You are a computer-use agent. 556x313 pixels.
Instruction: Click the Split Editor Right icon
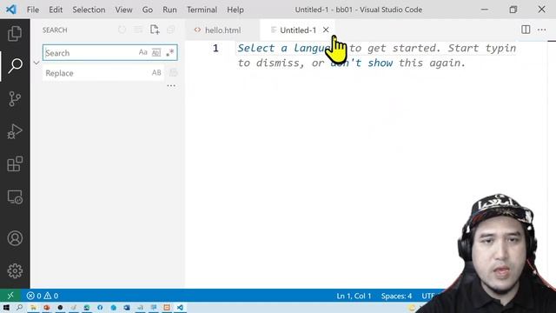click(526, 30)
